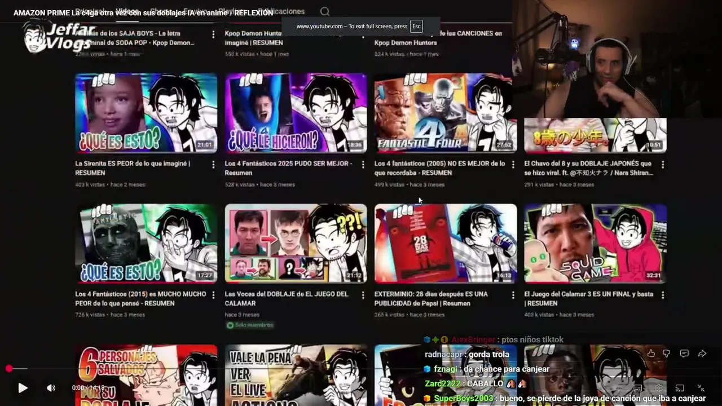Click chat username AlexBringer
Viewport: 722px width, 406px height.
(x=473, y=339)
